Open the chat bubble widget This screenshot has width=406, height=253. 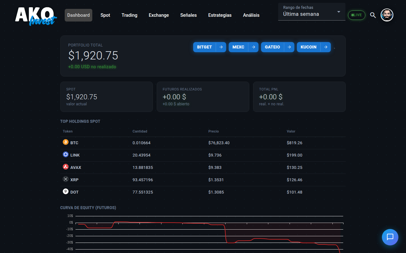click(390, 237)
